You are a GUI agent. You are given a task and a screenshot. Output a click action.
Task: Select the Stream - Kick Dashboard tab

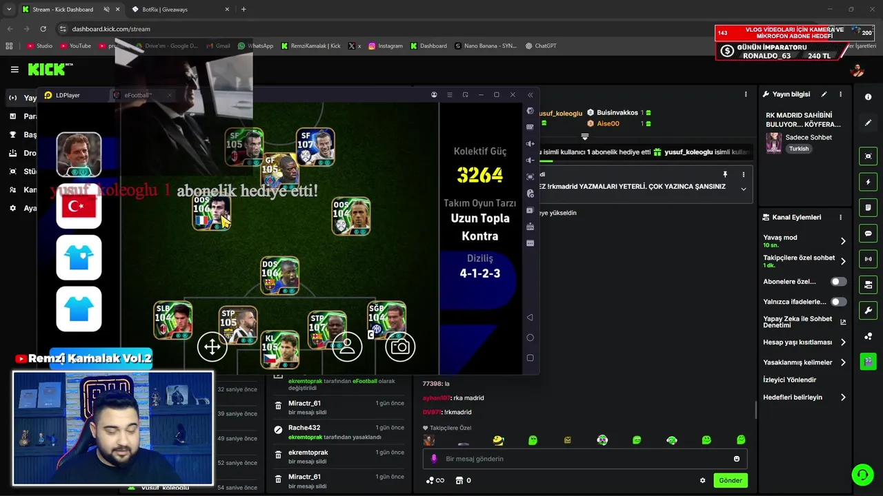tap(69, 10)
